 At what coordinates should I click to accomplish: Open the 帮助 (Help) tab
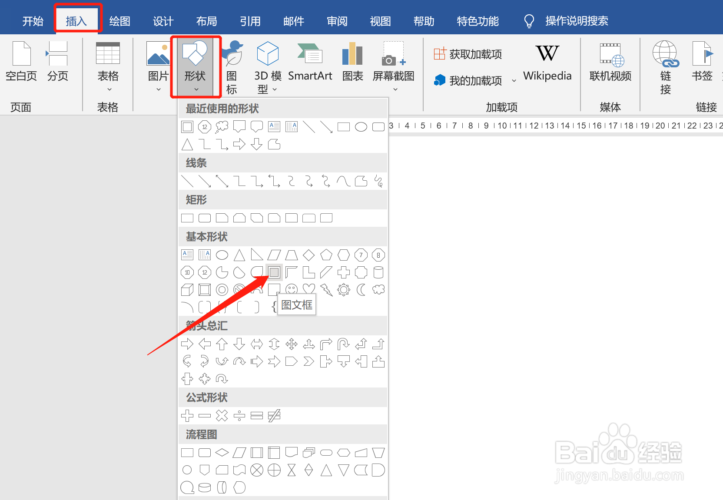tap(424, 21)
